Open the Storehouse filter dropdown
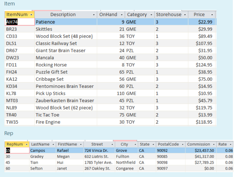Viewport: 238px width, 177px height. (184, 14)
